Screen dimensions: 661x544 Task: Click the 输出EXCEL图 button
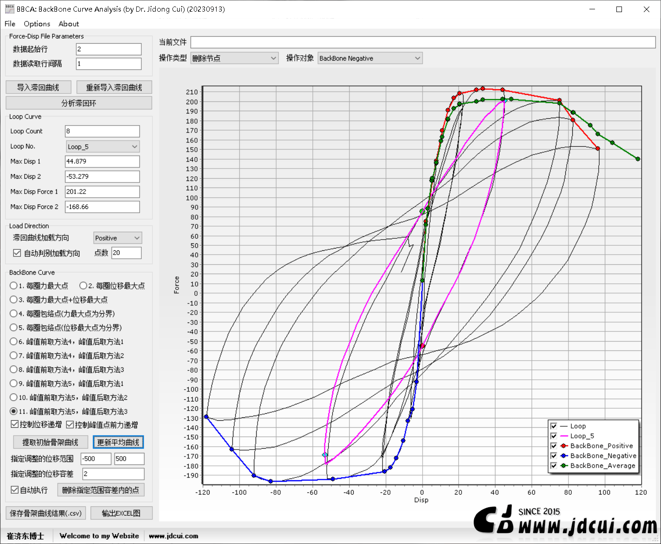click(x=121, y=513)
